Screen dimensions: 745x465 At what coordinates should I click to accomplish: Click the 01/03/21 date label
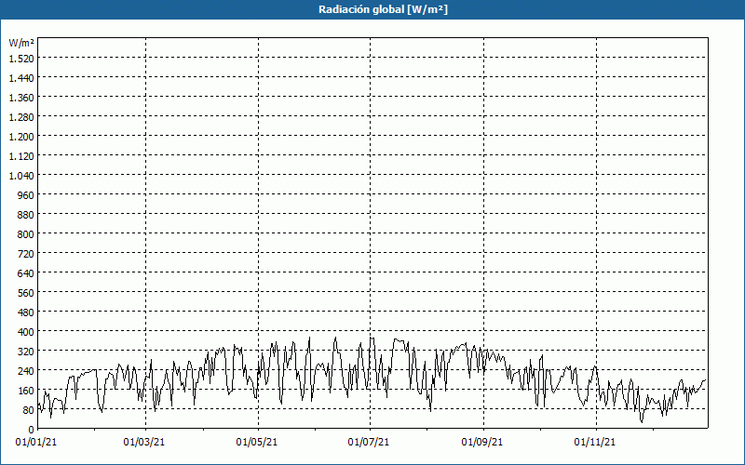[144, 443]
